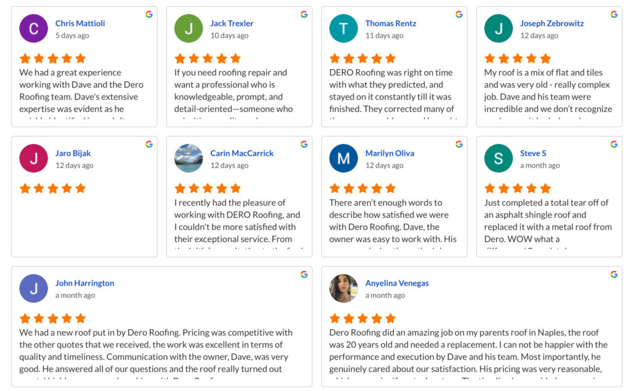Select Marilyn Oliva's name link
The image size is (631, 391).
tap(389, 153)
